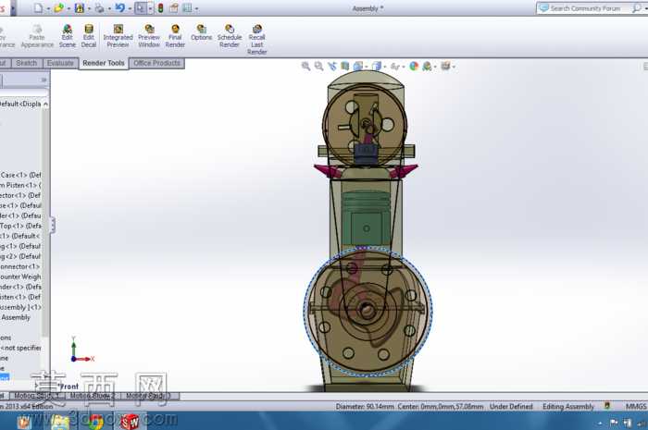Switch to the Sketch tab
Screen dimensions: 648x430
27,63
